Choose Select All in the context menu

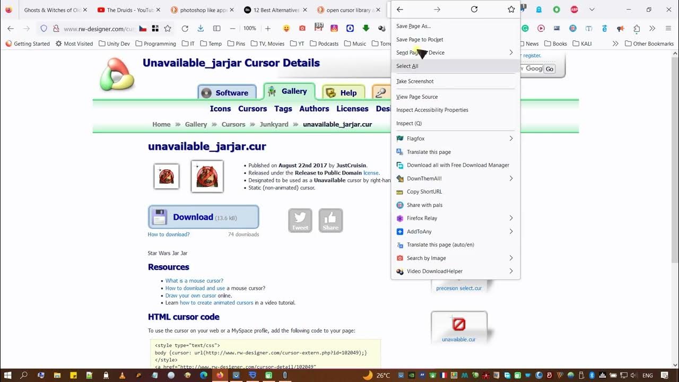point(455,66)
